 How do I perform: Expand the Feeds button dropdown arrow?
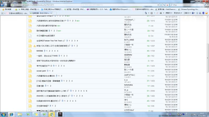coord(154,13)
